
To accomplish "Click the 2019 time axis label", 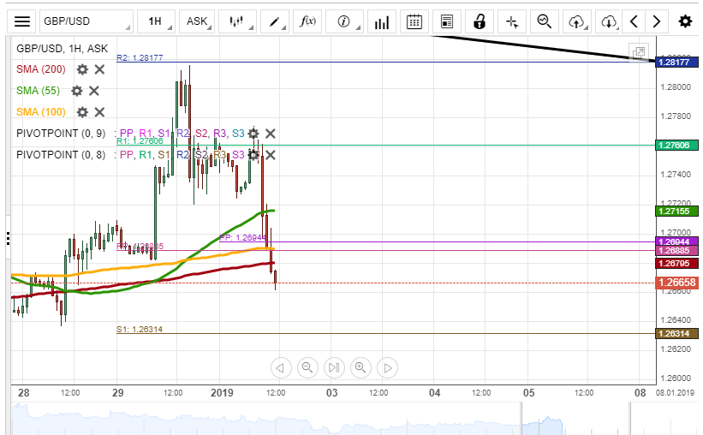I will click(x=222, y=393).
